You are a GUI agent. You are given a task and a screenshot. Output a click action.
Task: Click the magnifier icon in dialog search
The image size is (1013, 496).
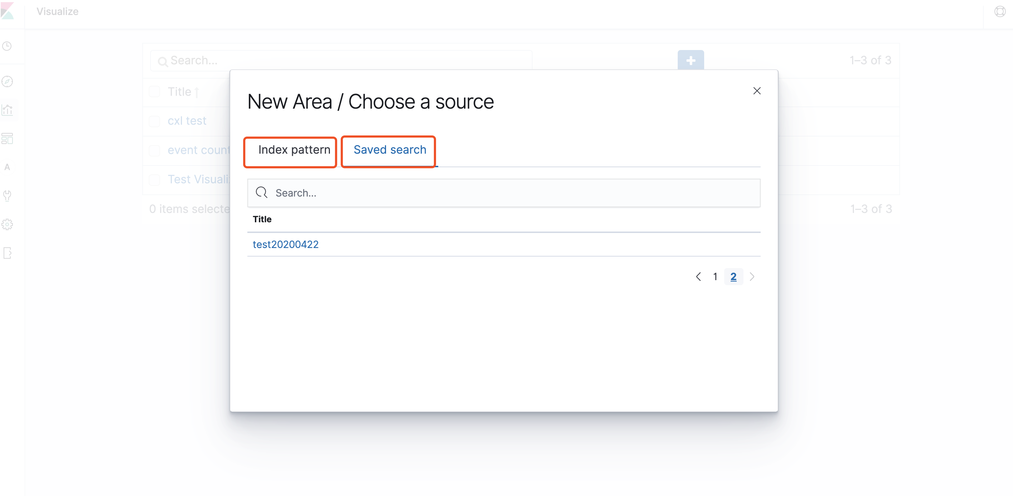262,193
